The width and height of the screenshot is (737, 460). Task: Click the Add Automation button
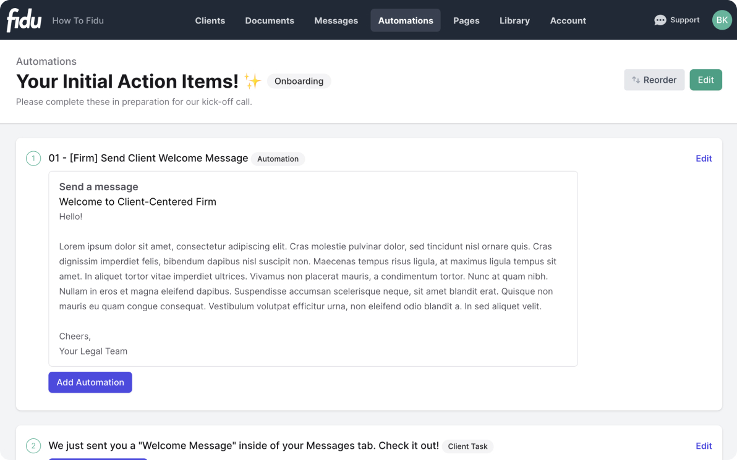click(90, 382)
